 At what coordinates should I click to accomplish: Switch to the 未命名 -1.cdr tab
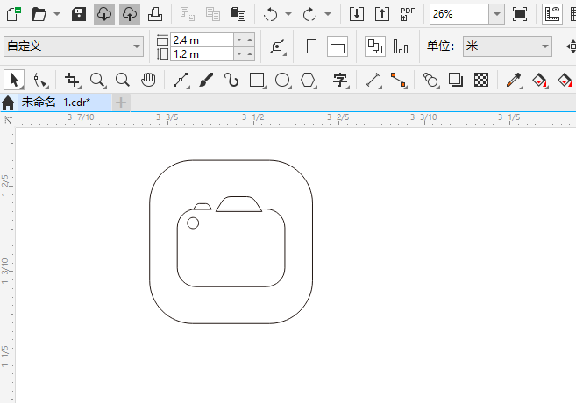tap(56, 102)
